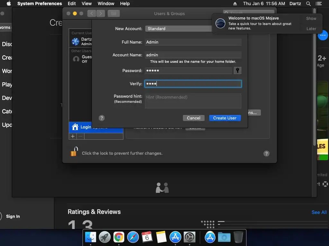The image size is (329, 246).
Task: Select the Guest User entry
Action: pos(81,59)
